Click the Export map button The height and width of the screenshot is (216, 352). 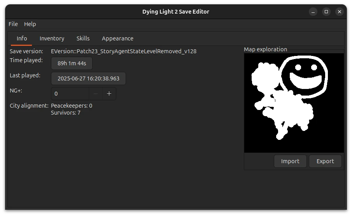pyautogui.click(x=325, y=161)
